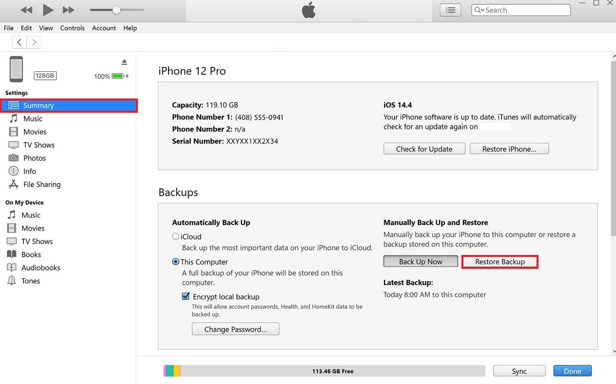The width and height of the screenshot is (616, 384).
Task: Open the Up Next queue list
Action: (x=450, y=10)
